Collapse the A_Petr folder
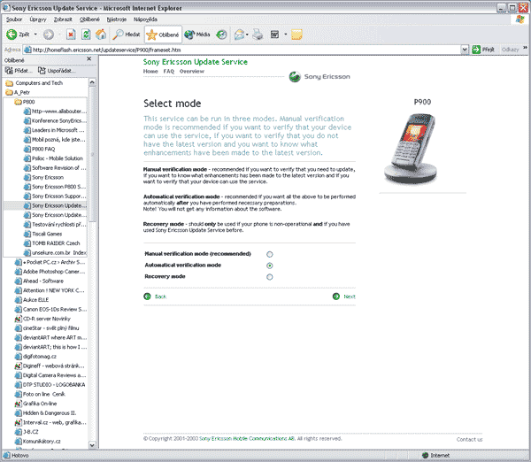The width and height of the screenshot is (531, 462). tap(18, 92)
